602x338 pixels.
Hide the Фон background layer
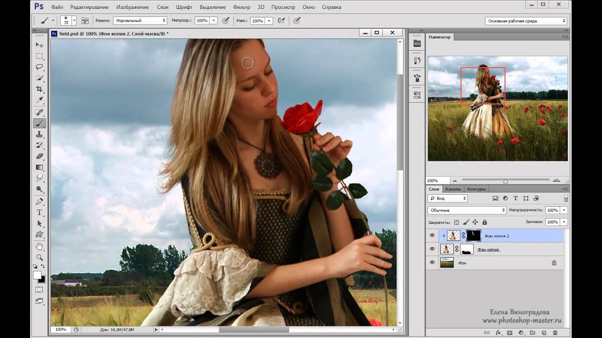coord(432,263)
